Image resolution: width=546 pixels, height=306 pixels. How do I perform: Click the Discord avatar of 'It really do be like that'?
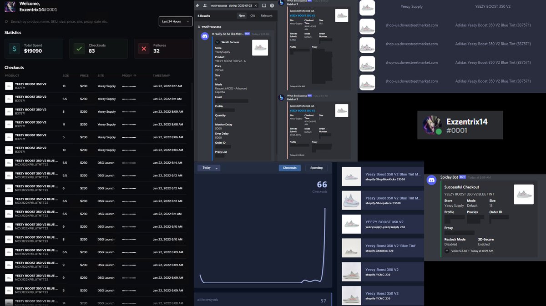click(205, 35)
